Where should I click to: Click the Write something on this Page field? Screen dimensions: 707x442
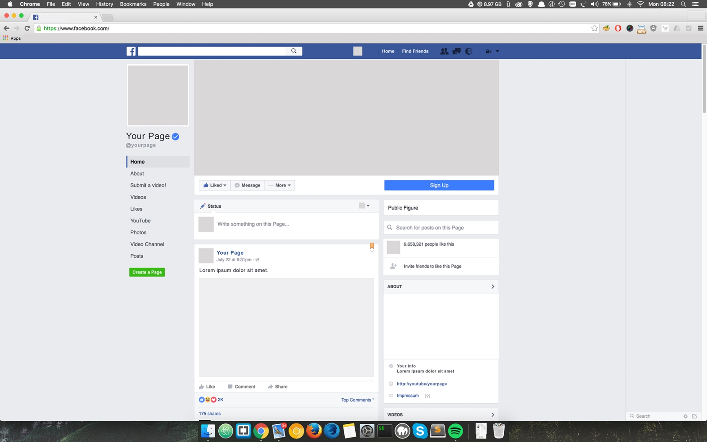pos(253,224)
